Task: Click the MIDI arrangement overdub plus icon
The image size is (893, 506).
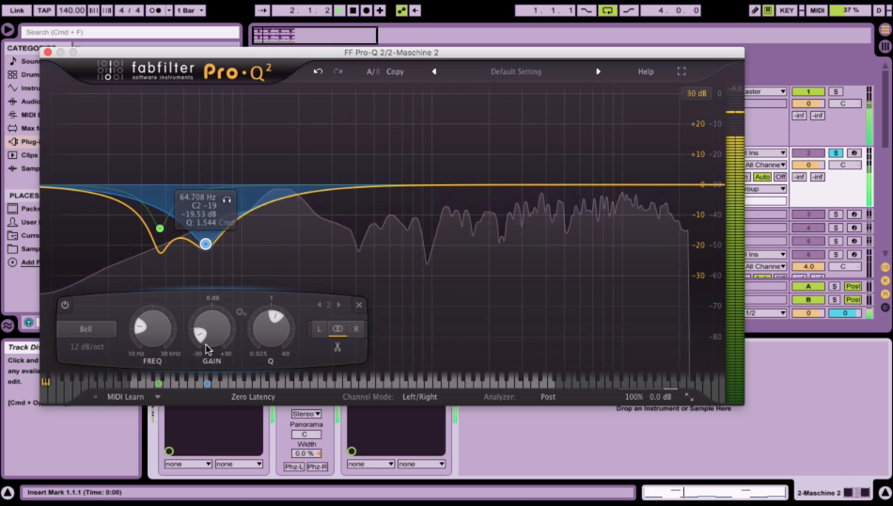Action: pos(380,10)
